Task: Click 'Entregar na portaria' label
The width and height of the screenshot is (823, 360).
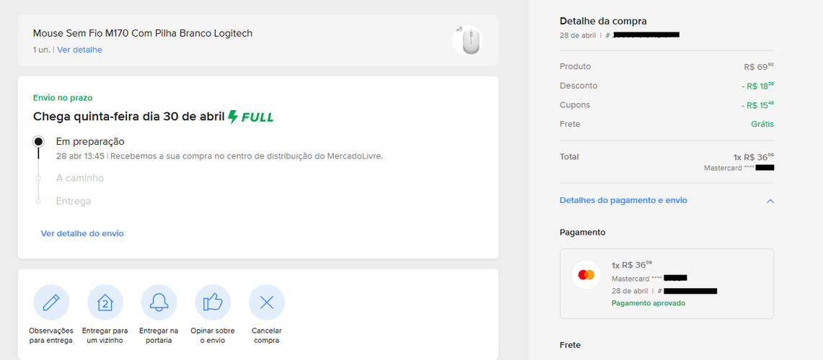Action: pos(159,336)
